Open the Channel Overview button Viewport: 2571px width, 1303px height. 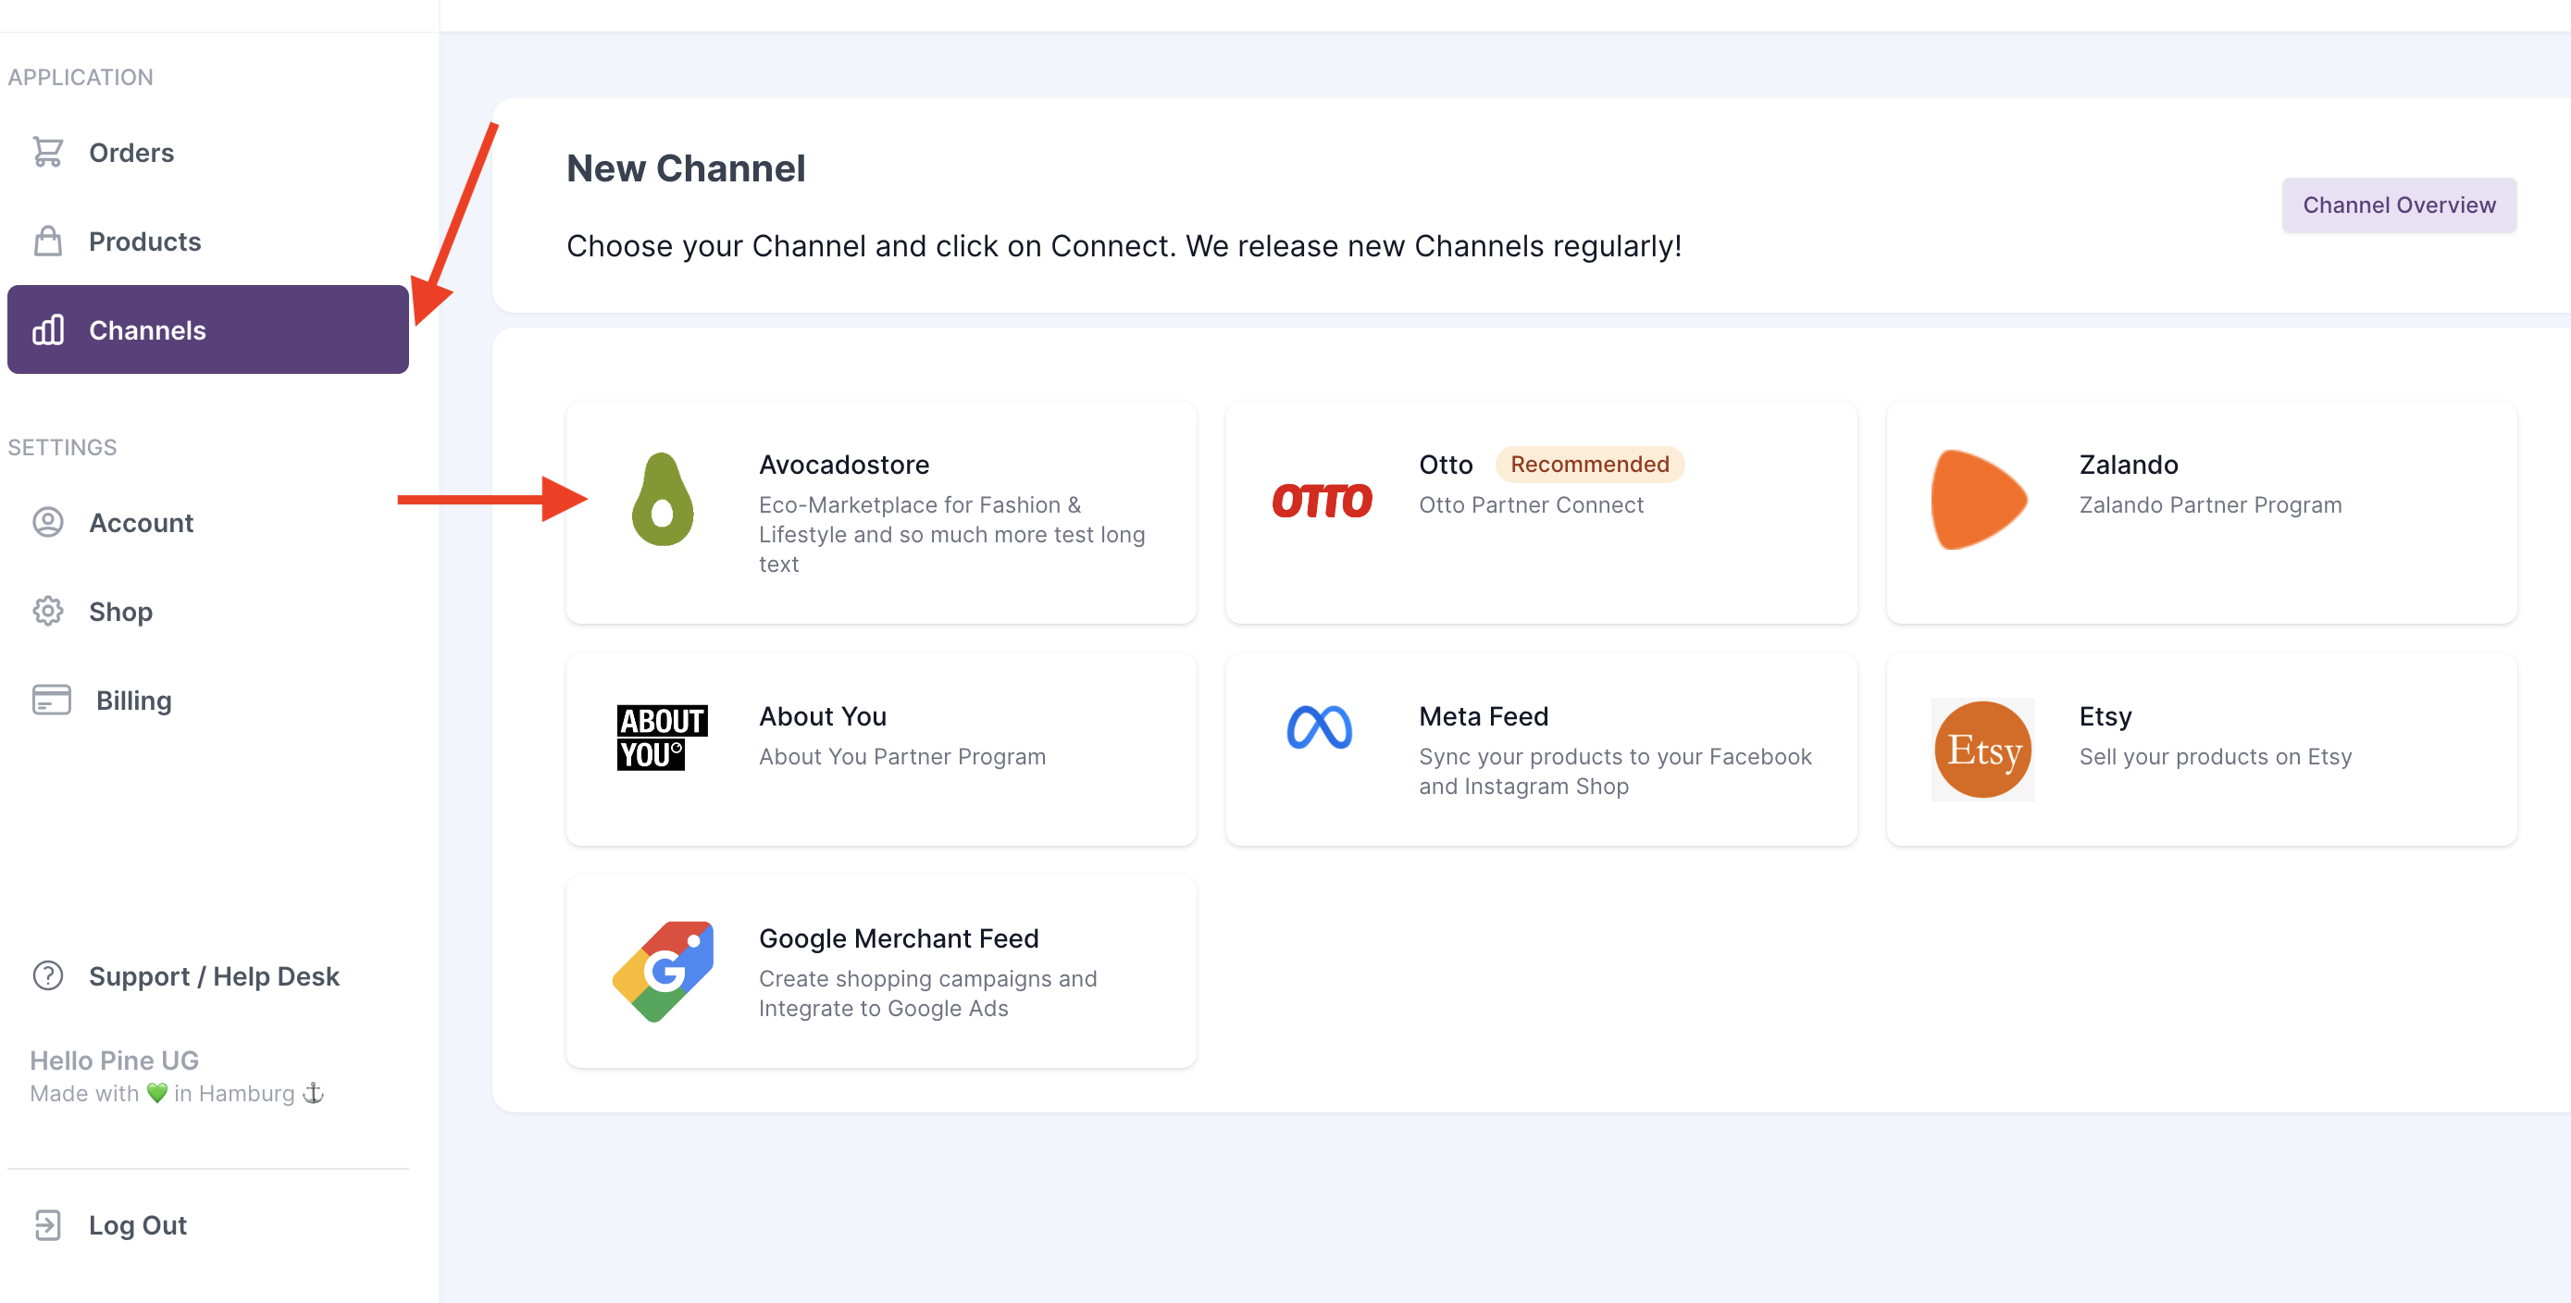point(2400,205)
